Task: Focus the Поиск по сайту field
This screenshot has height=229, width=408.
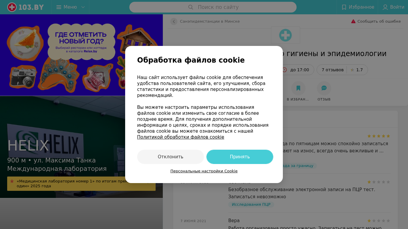Action: click(x=213, y=7)
